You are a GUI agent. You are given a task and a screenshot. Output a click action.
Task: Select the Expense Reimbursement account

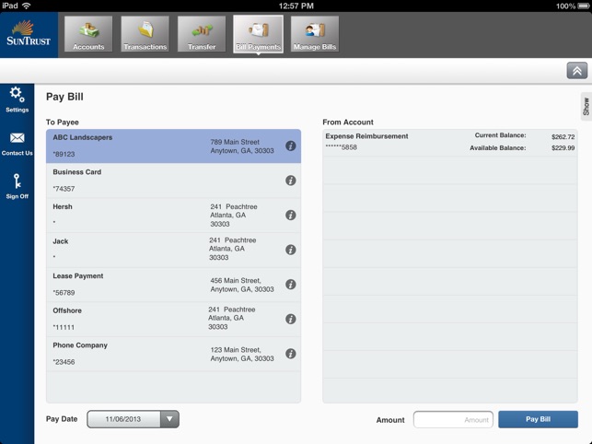[x=450, y=142]
